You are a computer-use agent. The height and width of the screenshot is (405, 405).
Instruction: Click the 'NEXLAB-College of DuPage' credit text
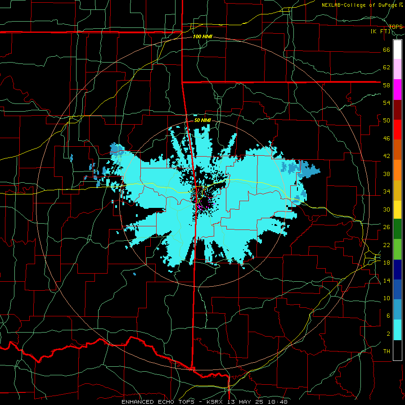[360, 5]
